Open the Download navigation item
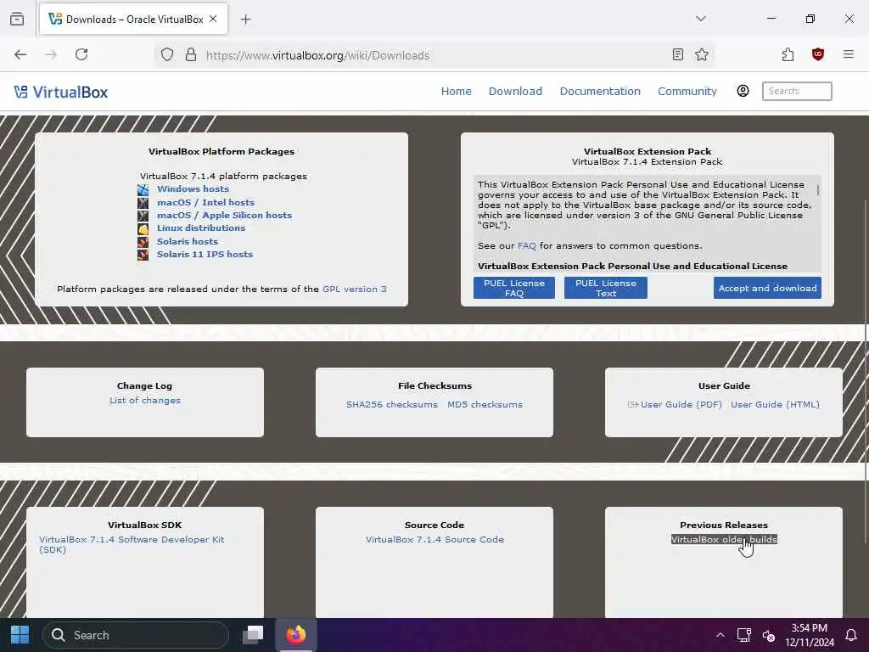Screen dimensions: 869x652 click(515, 92)
